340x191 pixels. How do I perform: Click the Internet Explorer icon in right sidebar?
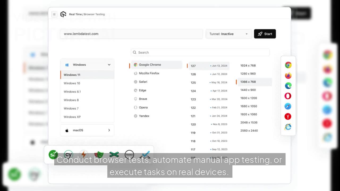(x=288, y=127)
